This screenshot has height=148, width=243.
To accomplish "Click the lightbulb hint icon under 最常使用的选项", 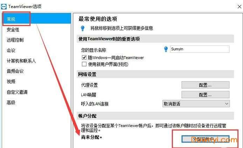I will (x=83, y=28).
